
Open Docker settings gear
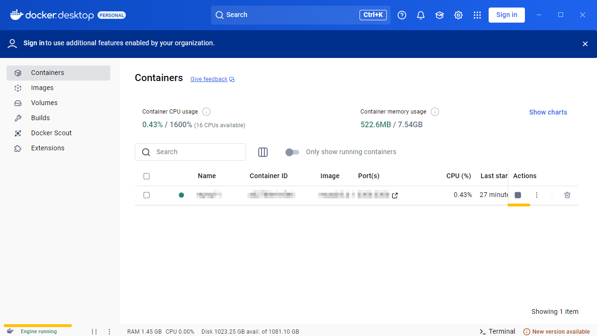point(458,15)
